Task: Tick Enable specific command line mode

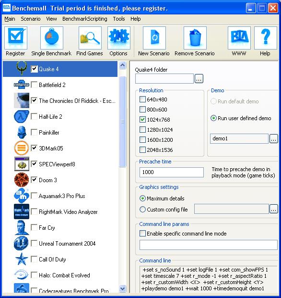Action: [142, 234]
